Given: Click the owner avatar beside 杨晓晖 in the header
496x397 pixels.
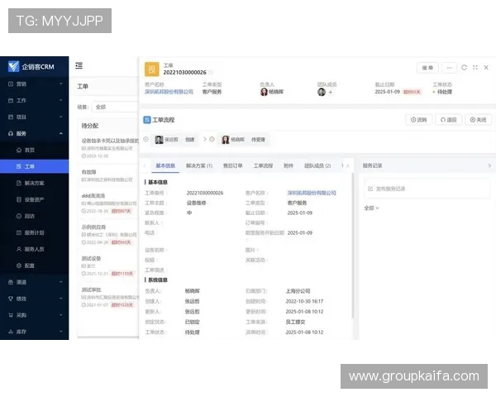Looking at the screenshot, I should [x=264, y=92].
